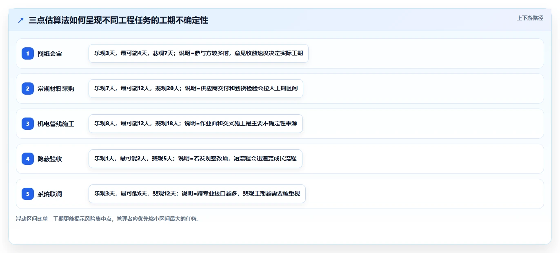Image resolution: width=560 pixels, height=253 pixels.
Task: Select the 常规材料采购 task label
Action: coord(56,89)
